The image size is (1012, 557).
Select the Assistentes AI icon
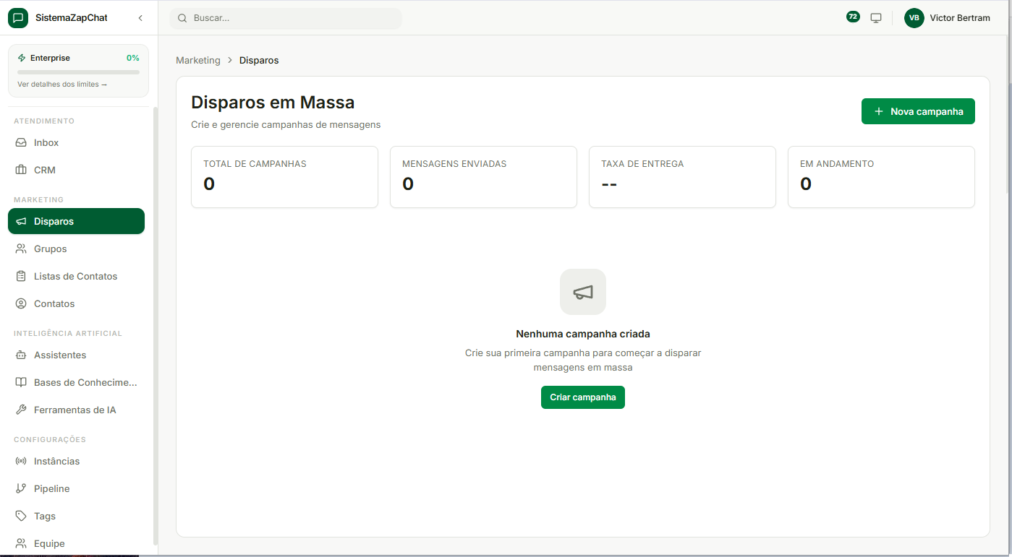[x=21, y=355]
